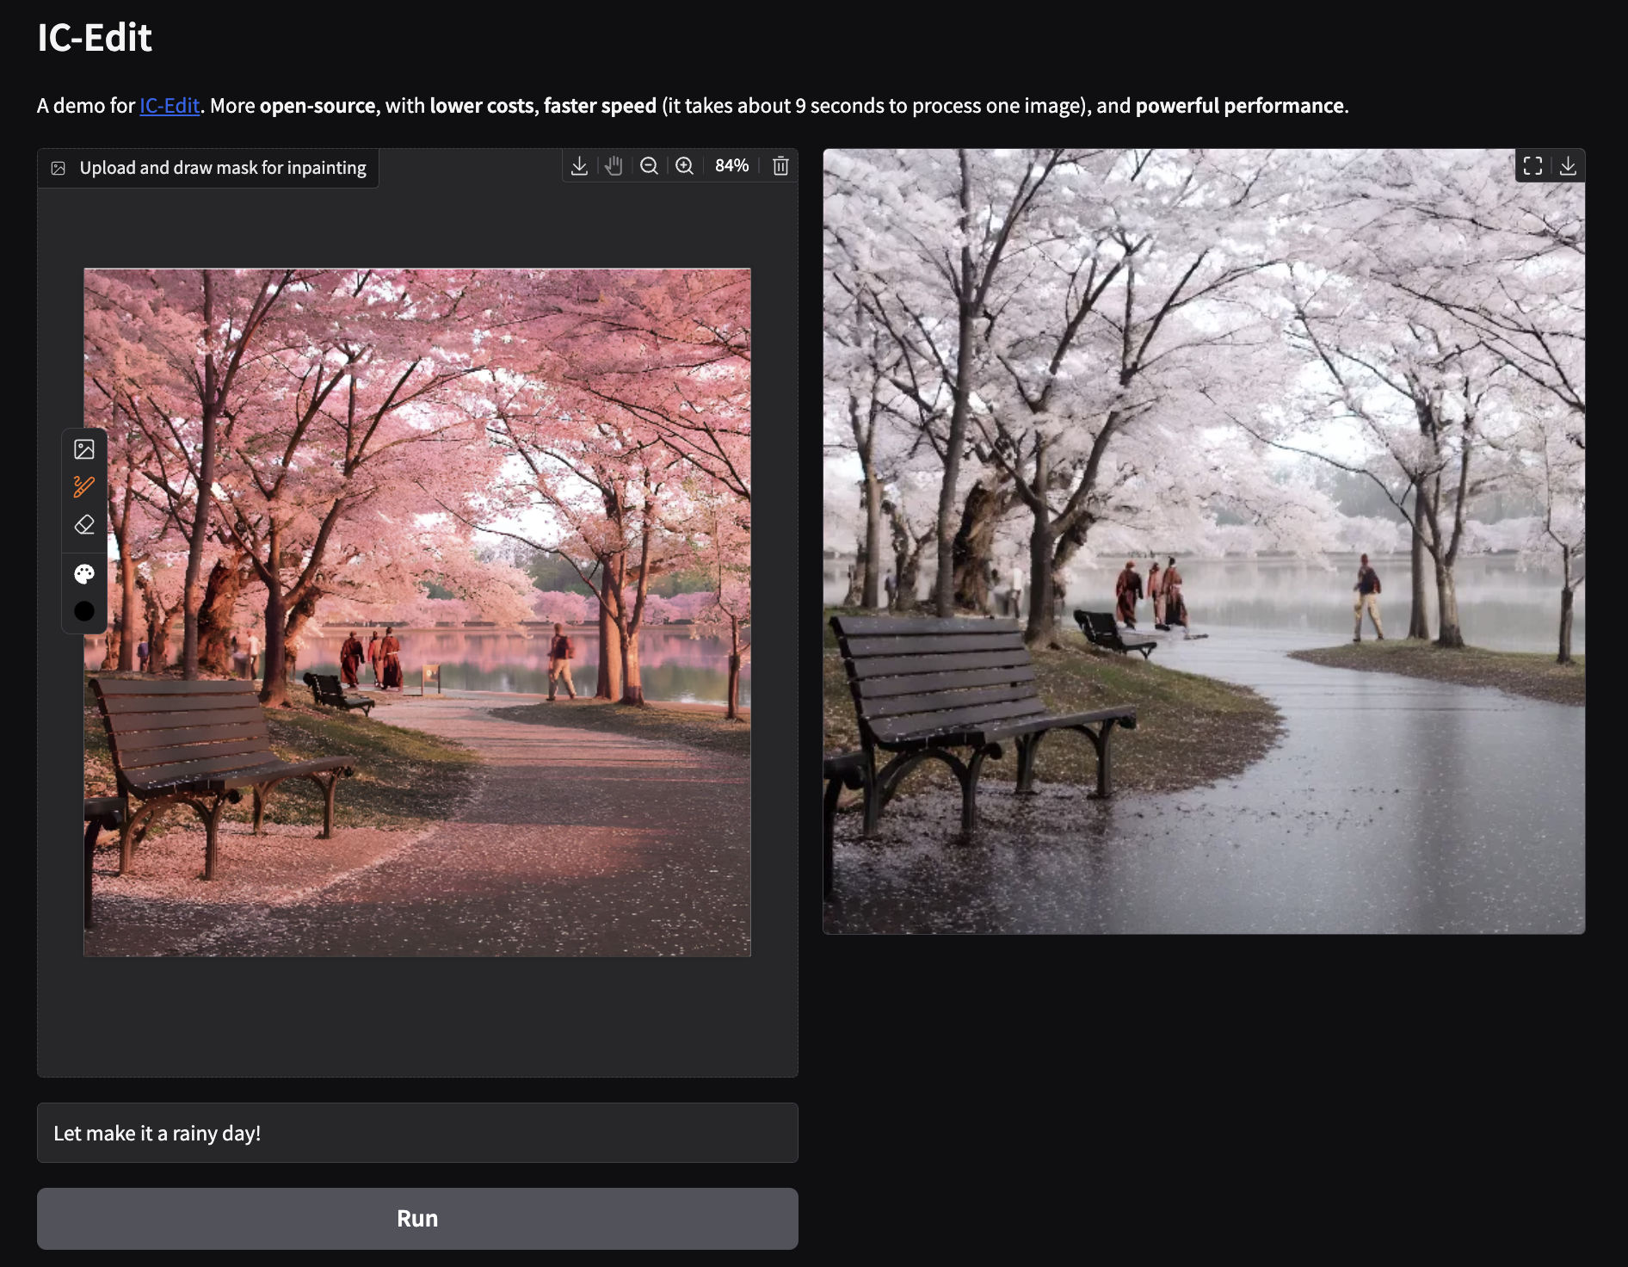Click the prompt field saying rainy day
The width and height of the screenshot is (1628, 1267).
417,1133
